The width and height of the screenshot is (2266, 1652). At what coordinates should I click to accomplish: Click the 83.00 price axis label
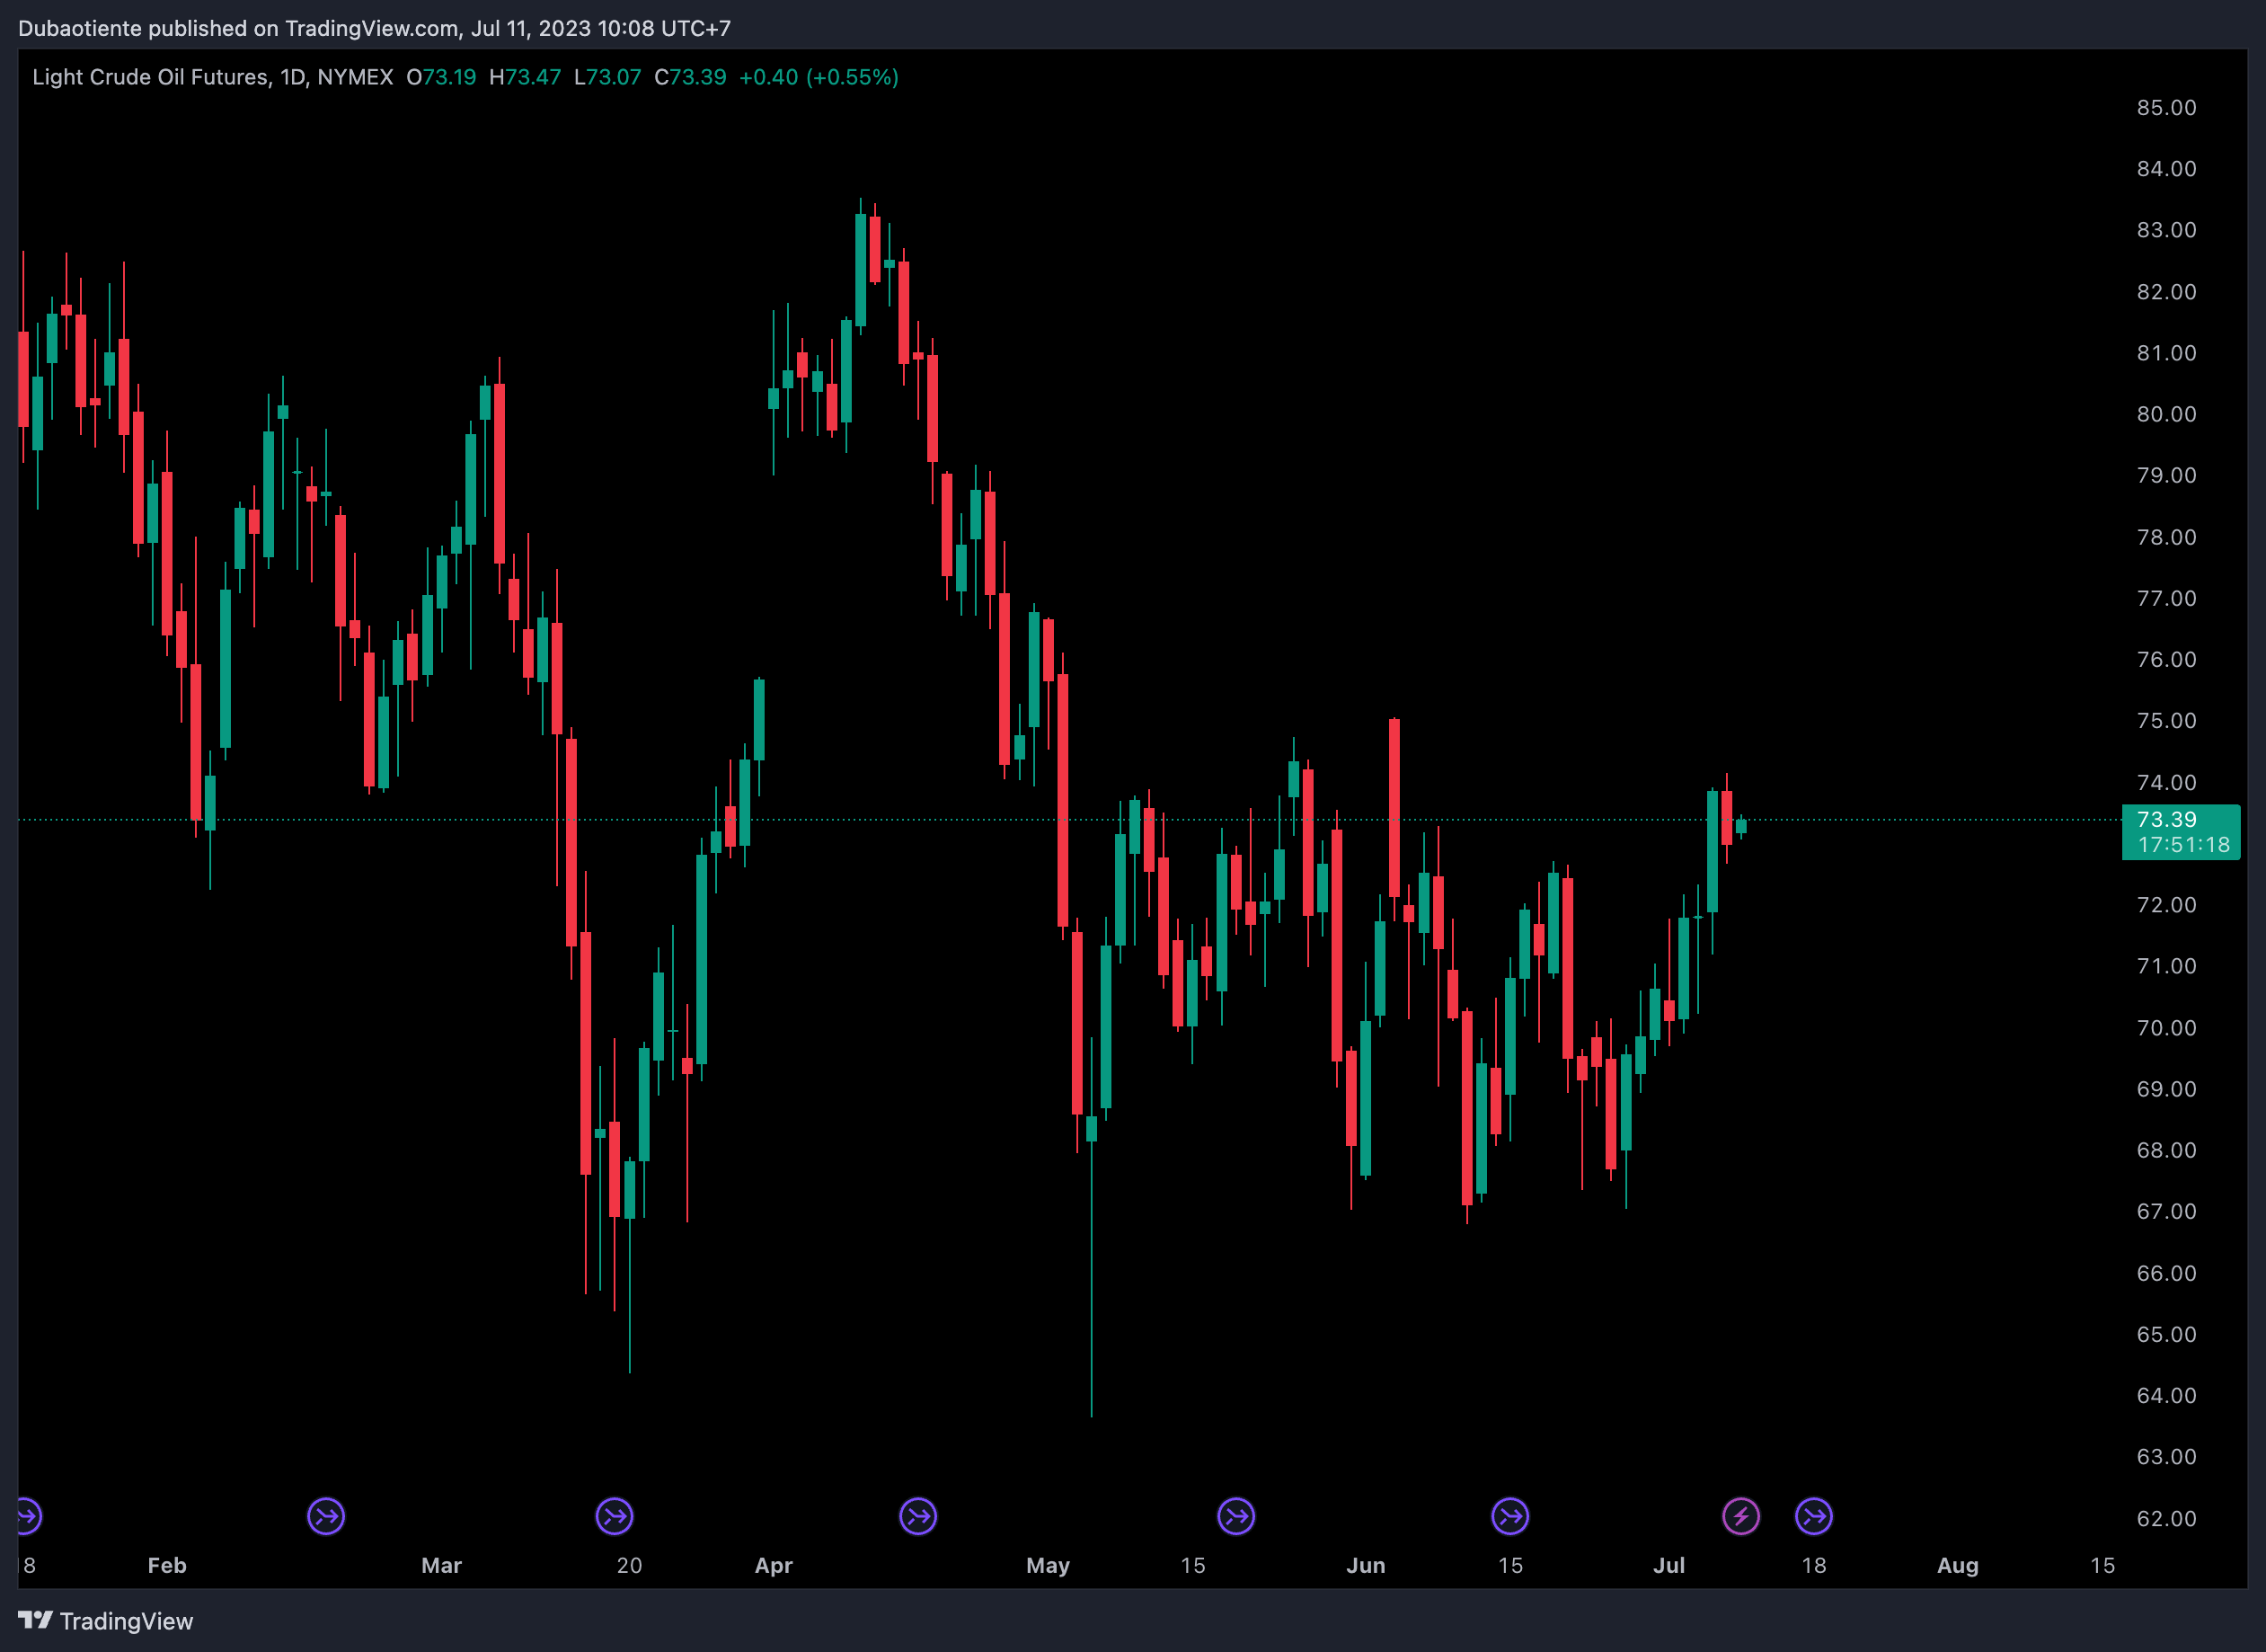[x=2166, y=230]
